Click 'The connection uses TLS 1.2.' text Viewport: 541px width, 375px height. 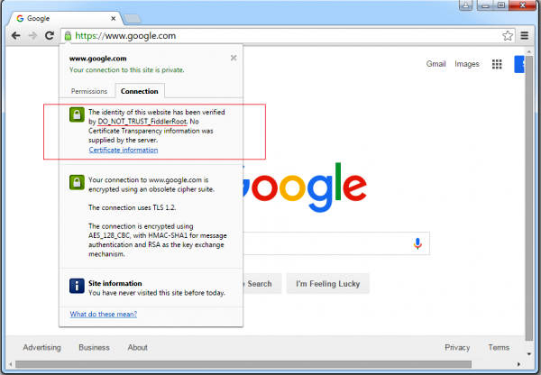(133, 207)
